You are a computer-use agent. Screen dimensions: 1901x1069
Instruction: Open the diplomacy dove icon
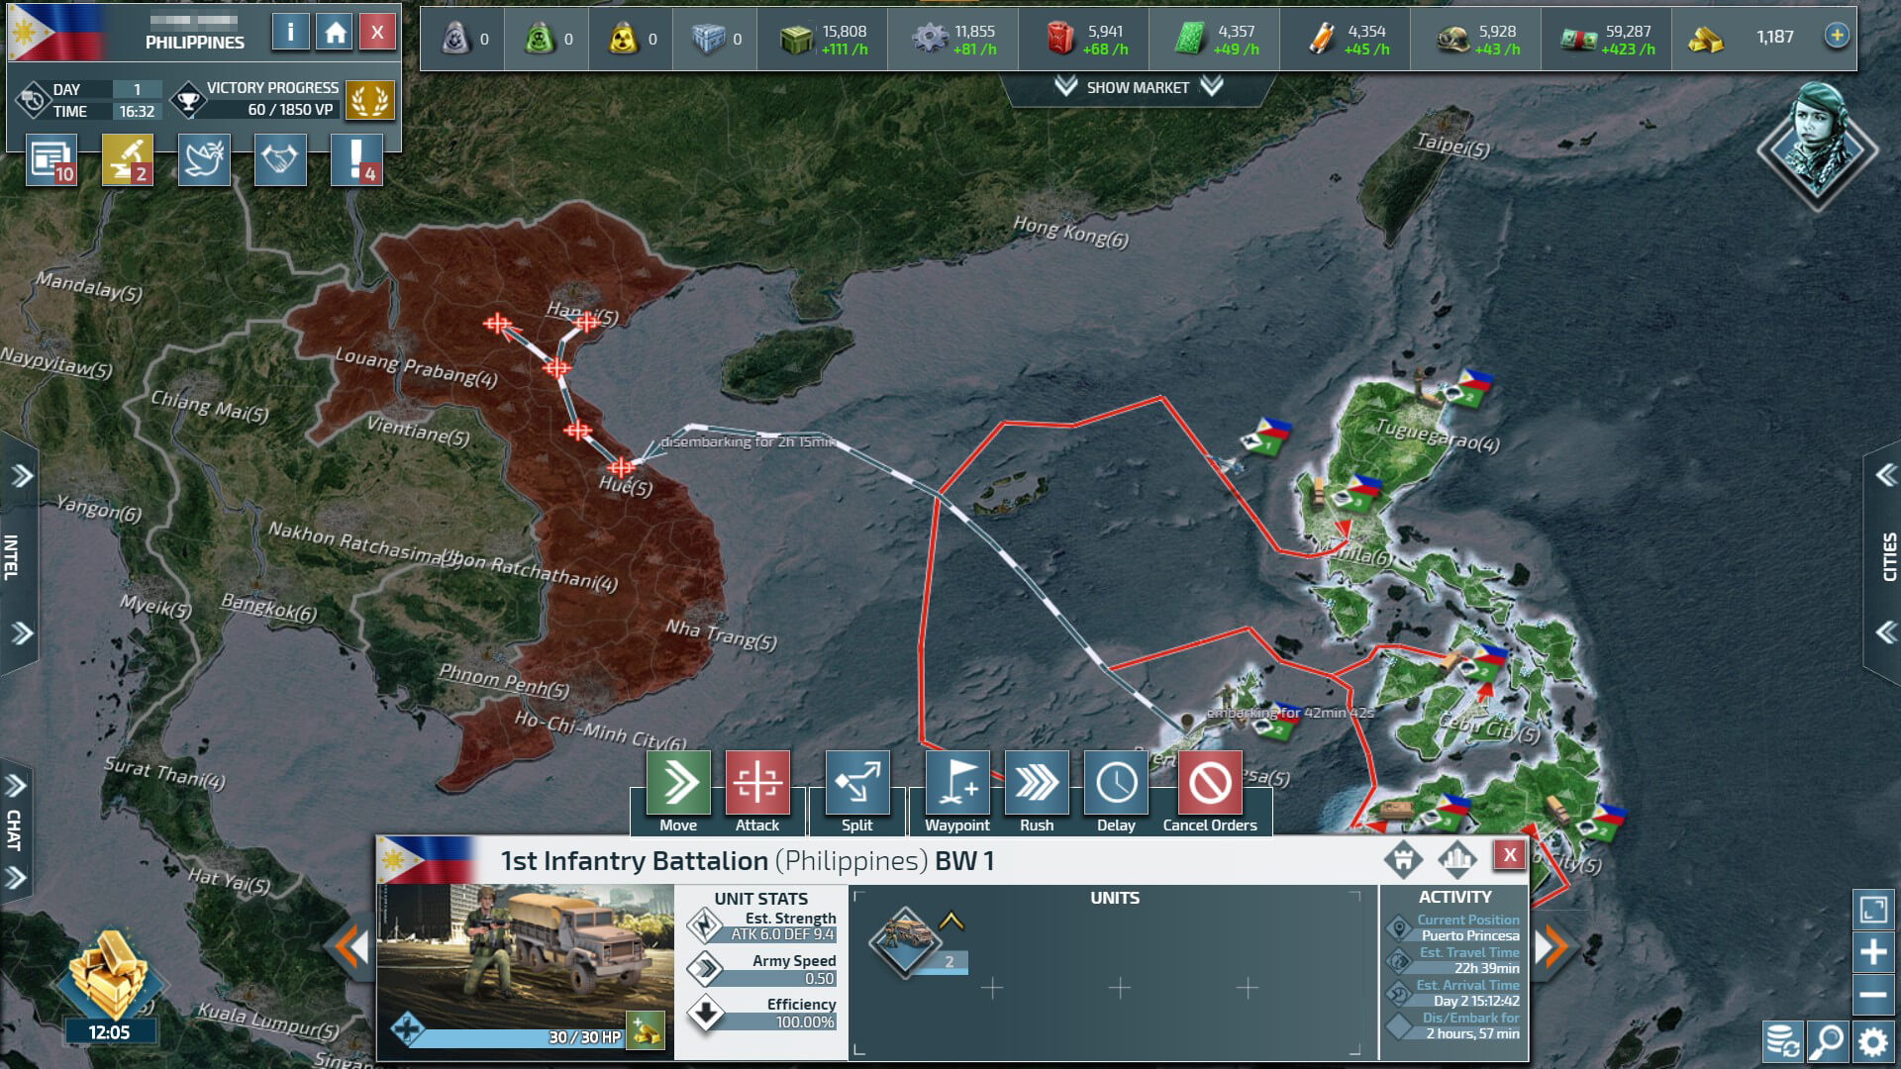pos(204,160)
